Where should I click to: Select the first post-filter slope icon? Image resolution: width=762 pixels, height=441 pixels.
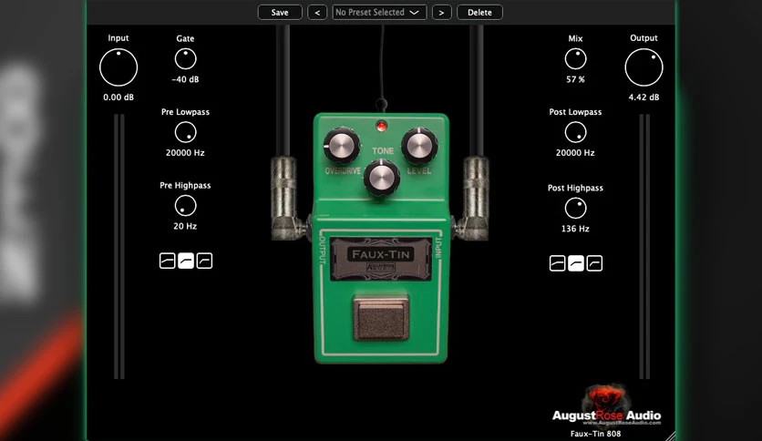click(x=558, y=263)
